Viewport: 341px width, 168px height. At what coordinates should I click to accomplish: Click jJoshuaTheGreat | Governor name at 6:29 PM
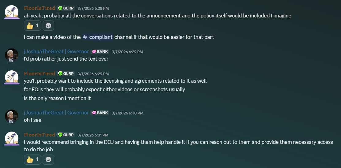coord(56,52)
